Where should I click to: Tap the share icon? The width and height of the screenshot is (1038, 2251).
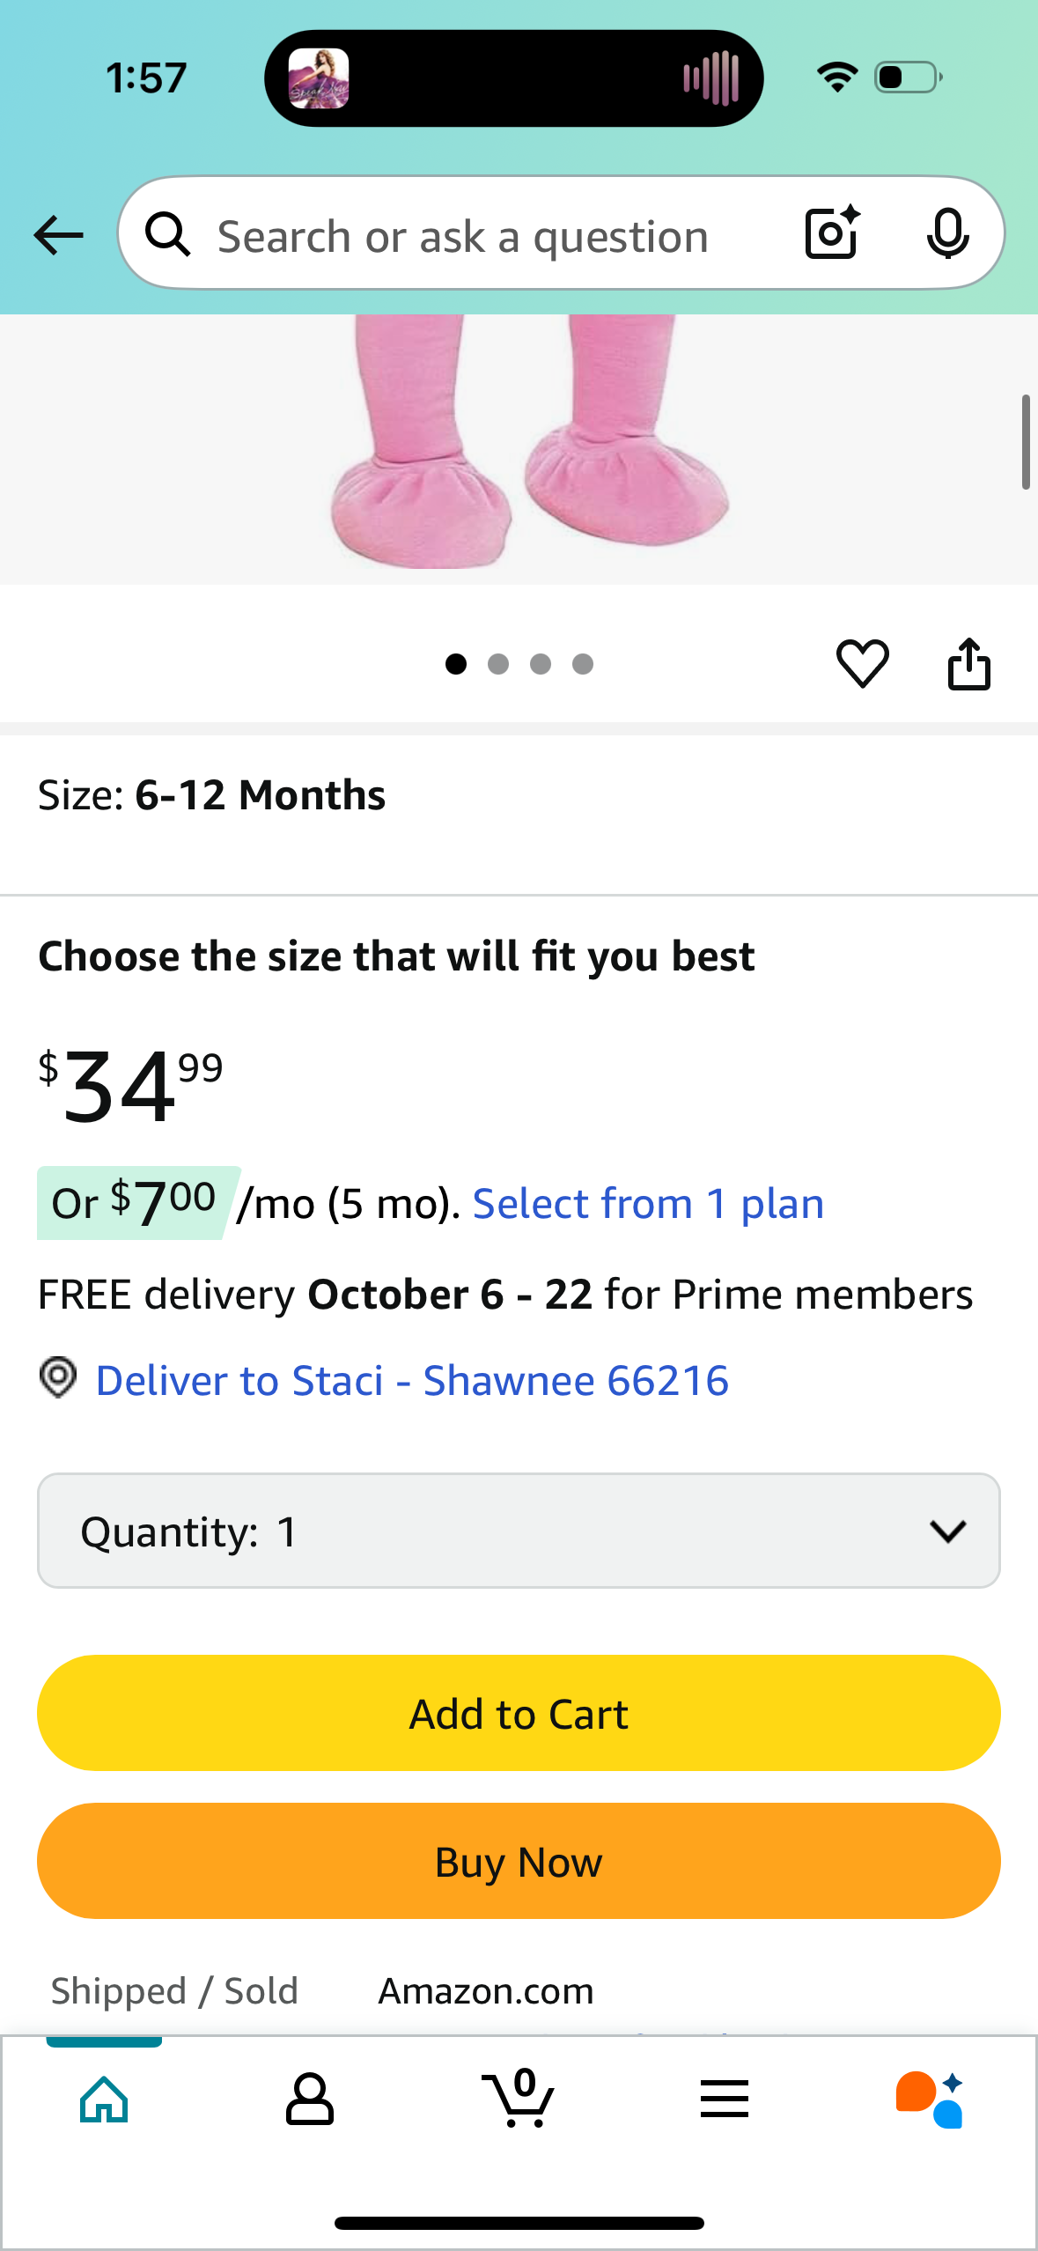[x=968, y=663]
